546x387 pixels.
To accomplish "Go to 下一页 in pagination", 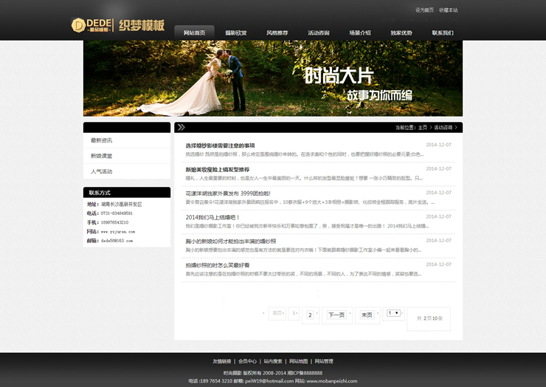I will coord(336,315).
